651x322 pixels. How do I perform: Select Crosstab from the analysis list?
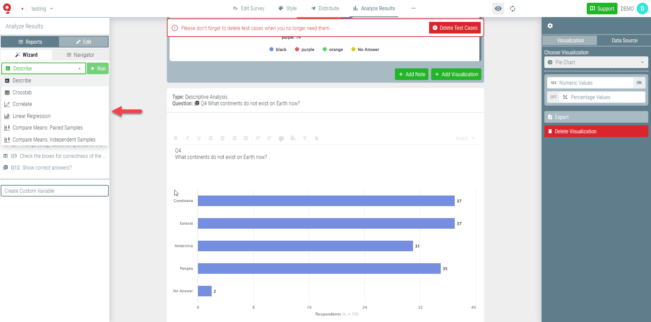tap(23, 92)
